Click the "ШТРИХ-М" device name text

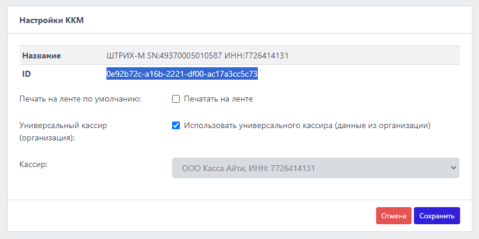[x=122, y=55]
